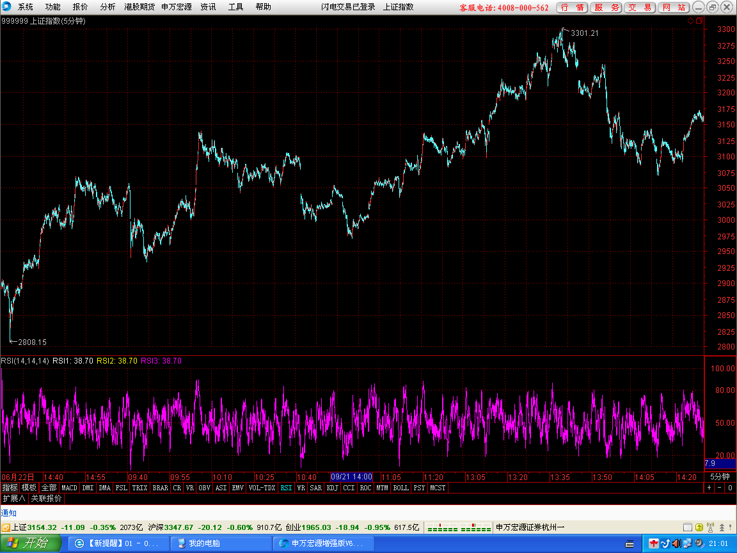The height and width of the screenshot is (553, 737).
Task: Click the antenna signal icon in status bar
Action: [710, 527]
